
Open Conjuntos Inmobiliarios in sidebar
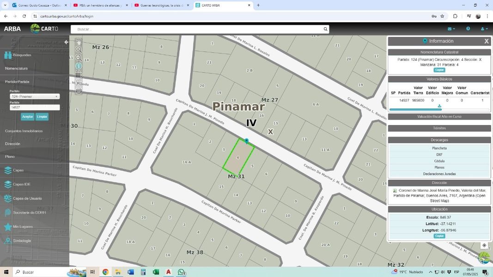pyautogui.click(x=24, y=131)
